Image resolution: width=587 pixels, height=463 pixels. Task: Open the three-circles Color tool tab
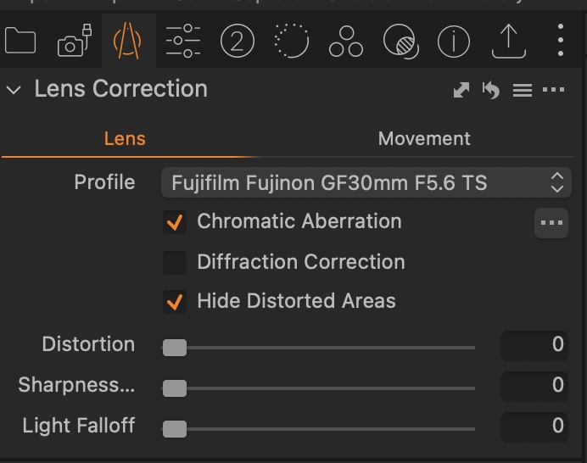tap(346, 42)
